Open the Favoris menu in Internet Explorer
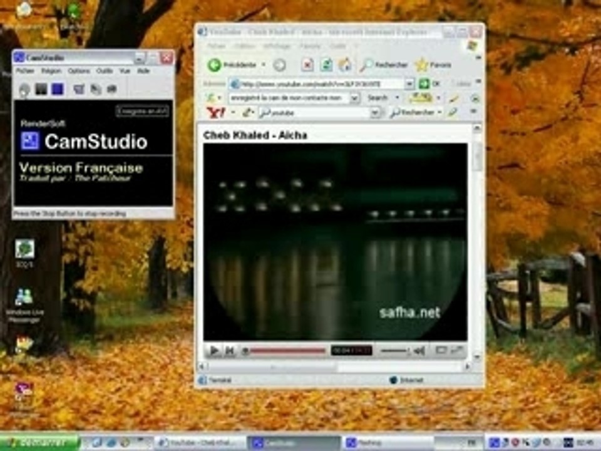601x451 pixels. (310, 46)
